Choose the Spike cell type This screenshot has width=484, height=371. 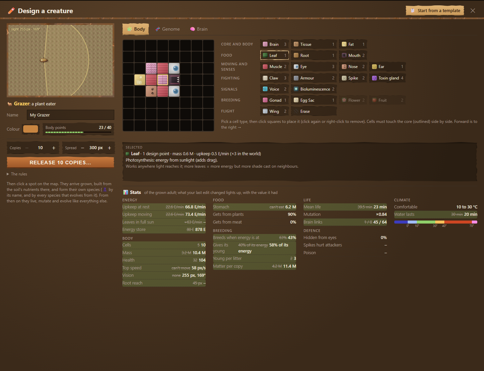pos(353,78)
